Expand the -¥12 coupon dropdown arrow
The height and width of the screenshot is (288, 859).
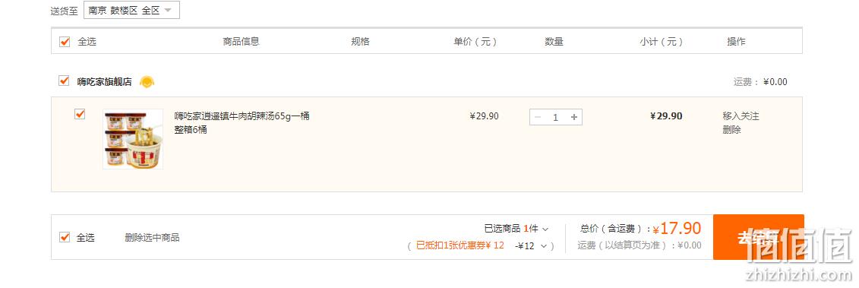pos(544,245)
